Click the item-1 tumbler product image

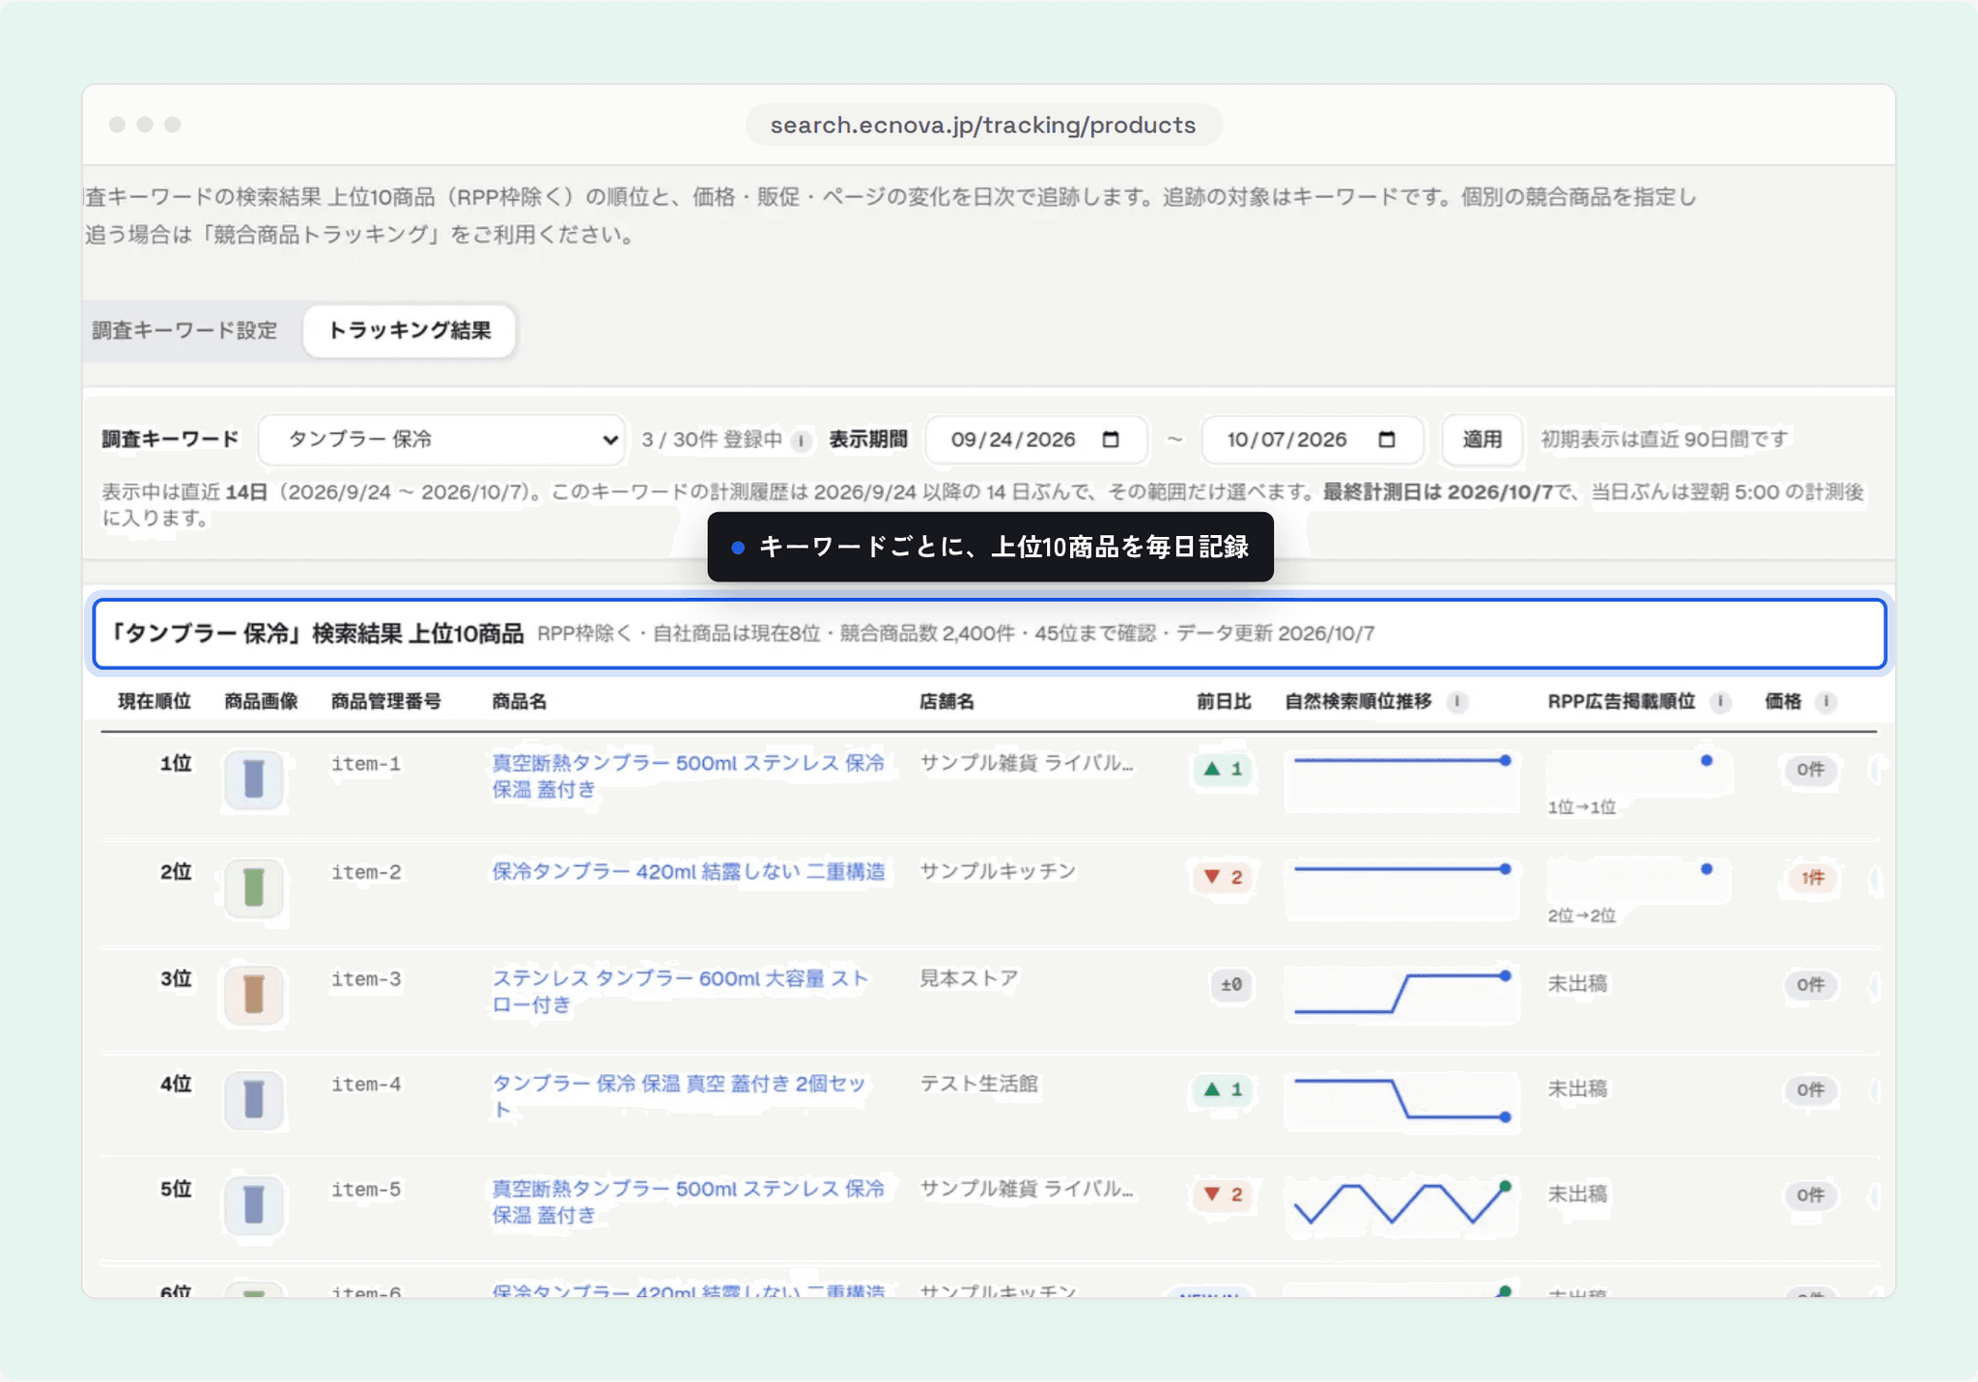pos(254,779)
